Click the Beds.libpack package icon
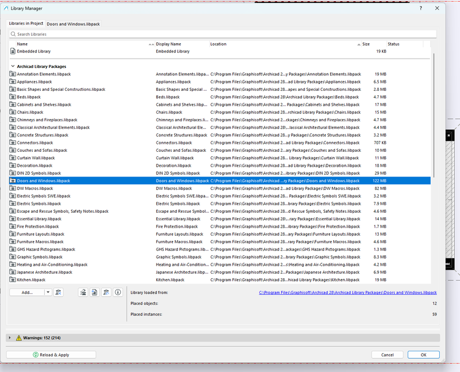 pyautogui.click(x=13, y=97)
